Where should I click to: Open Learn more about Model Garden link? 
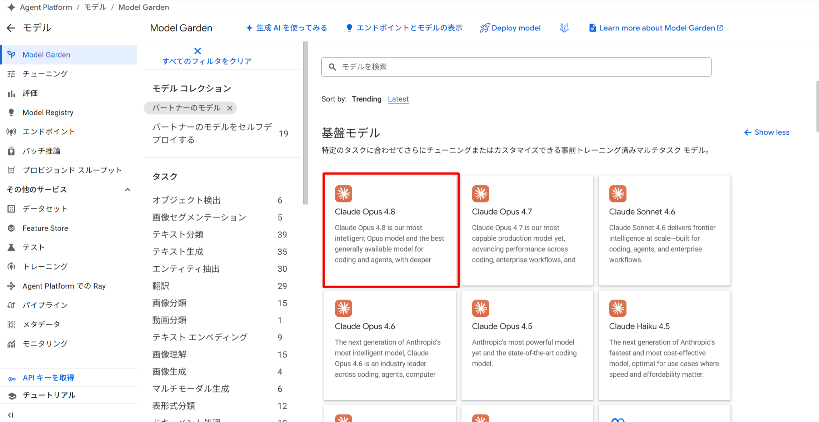pyautogui.click(x=656, y=28)
